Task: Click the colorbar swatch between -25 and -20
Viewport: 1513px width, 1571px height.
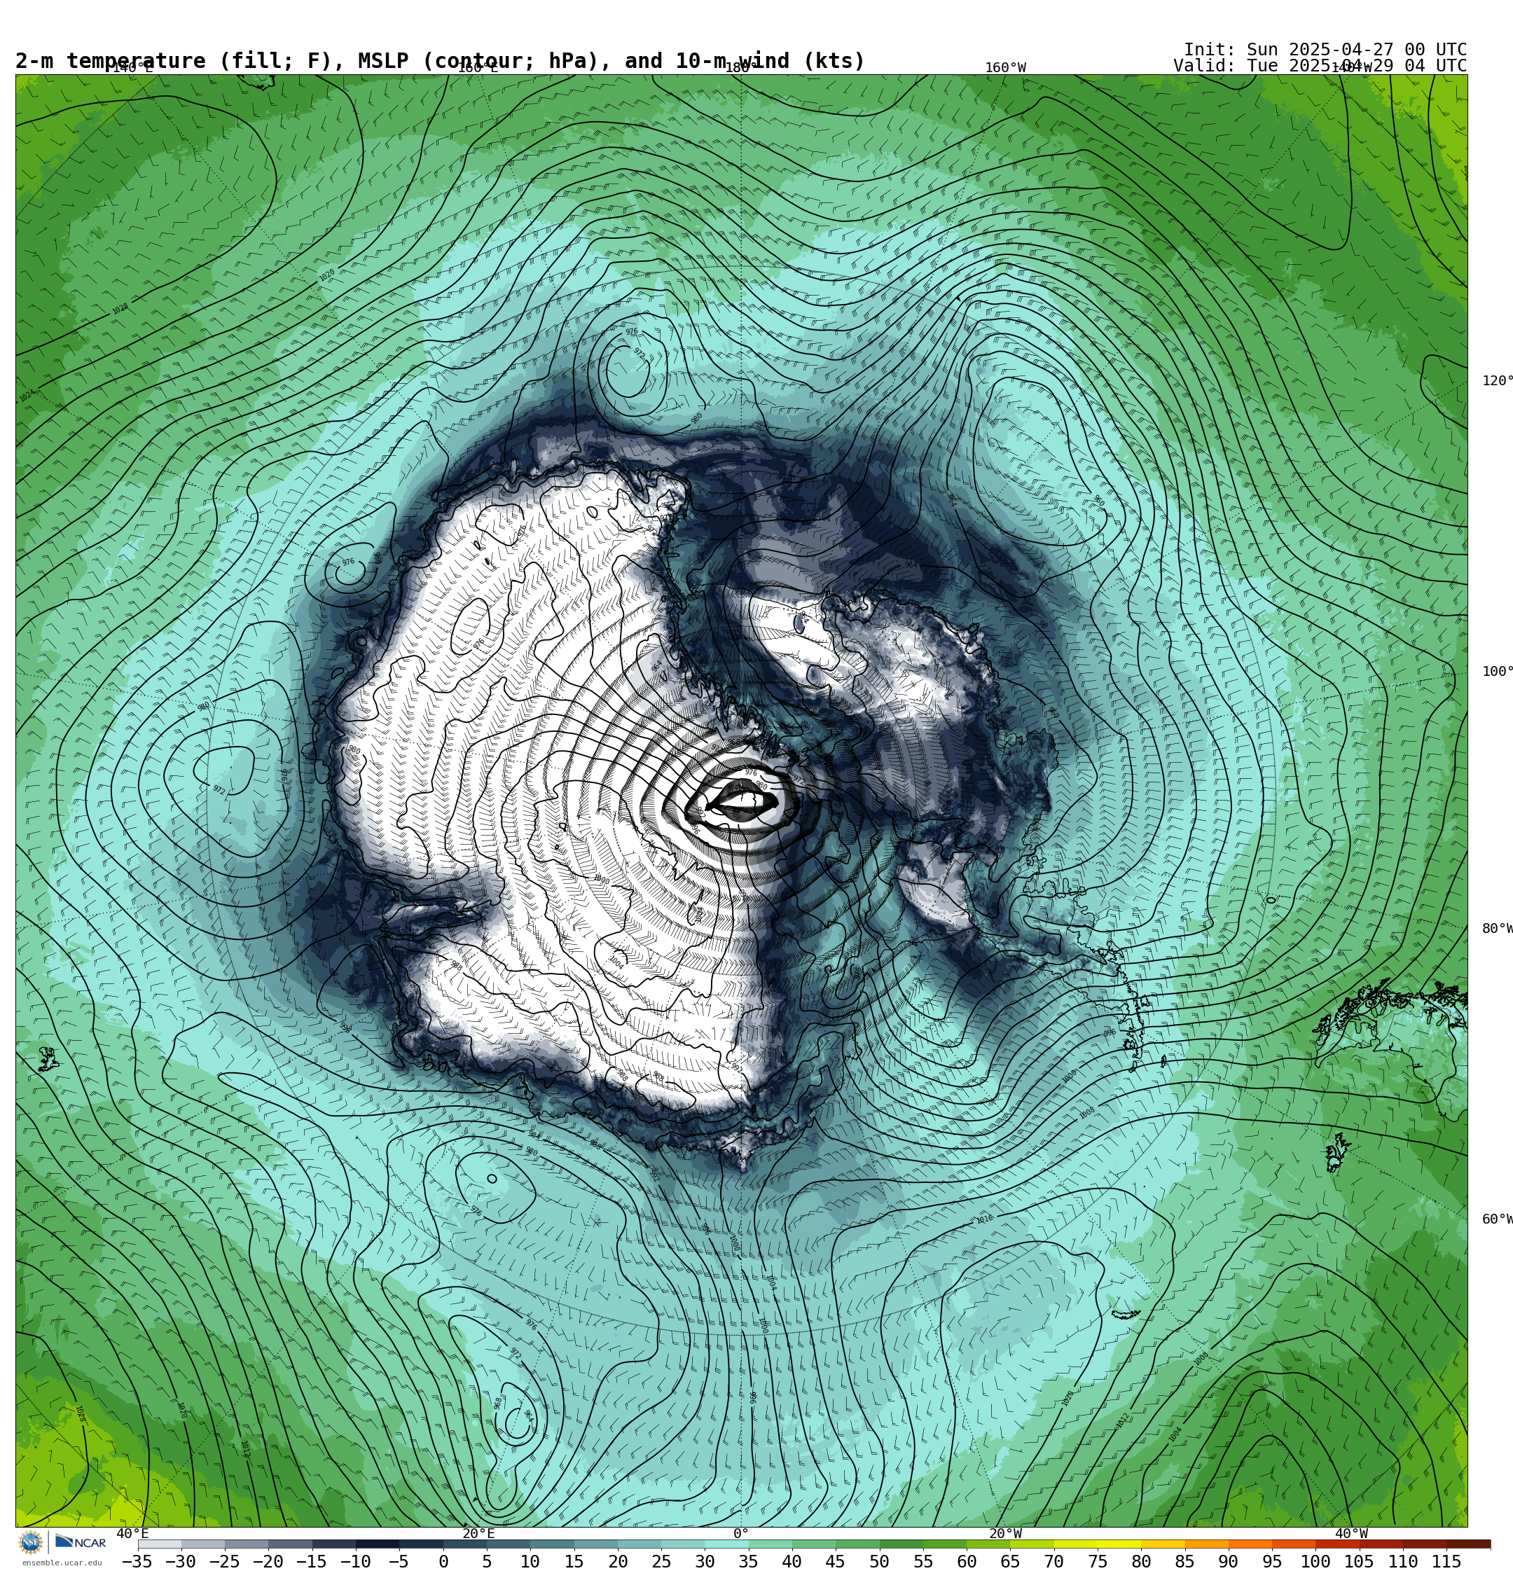Action: [x=247, y=1544]
